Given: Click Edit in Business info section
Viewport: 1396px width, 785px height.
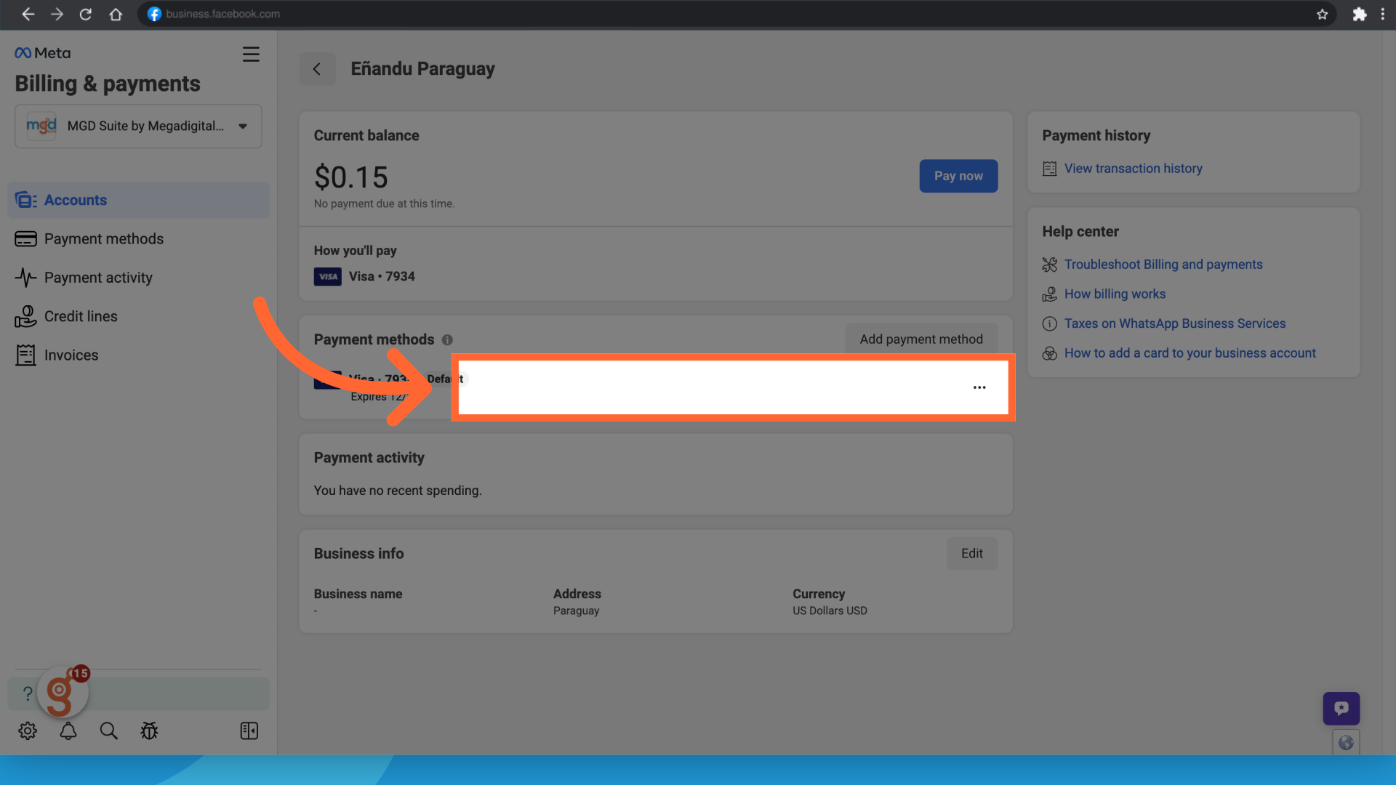Looking at the screenshot, I should (971, 554).
